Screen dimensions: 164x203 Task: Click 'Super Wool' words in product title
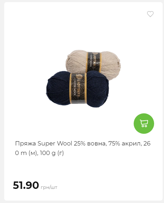55,143
